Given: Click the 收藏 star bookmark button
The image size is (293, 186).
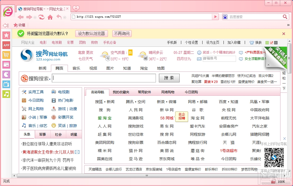Looking at the screenshot, I should [x=19, y=25].
